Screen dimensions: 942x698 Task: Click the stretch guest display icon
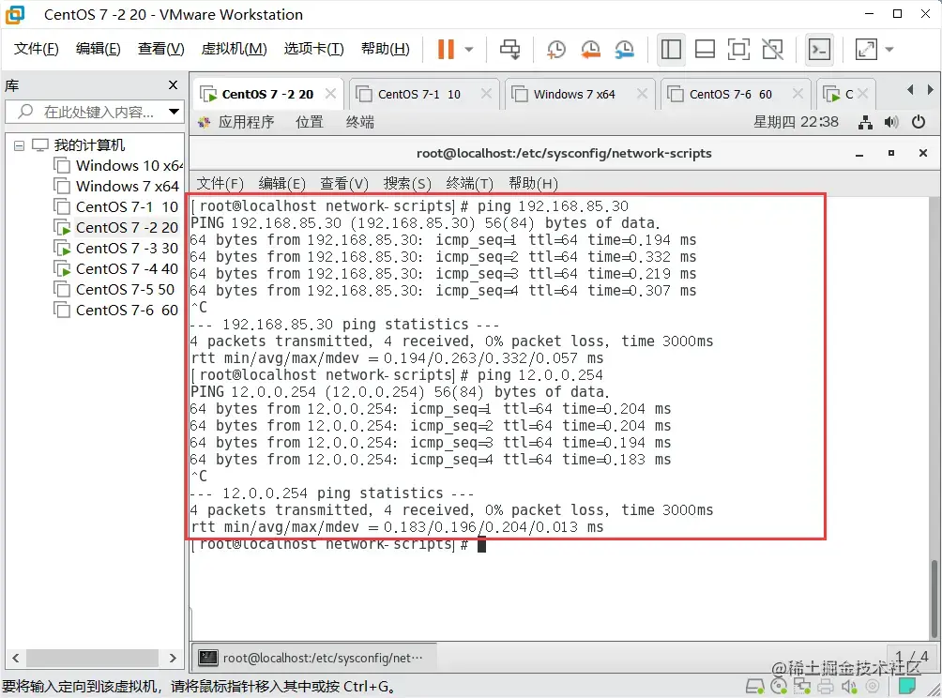(x=866, y=50)
